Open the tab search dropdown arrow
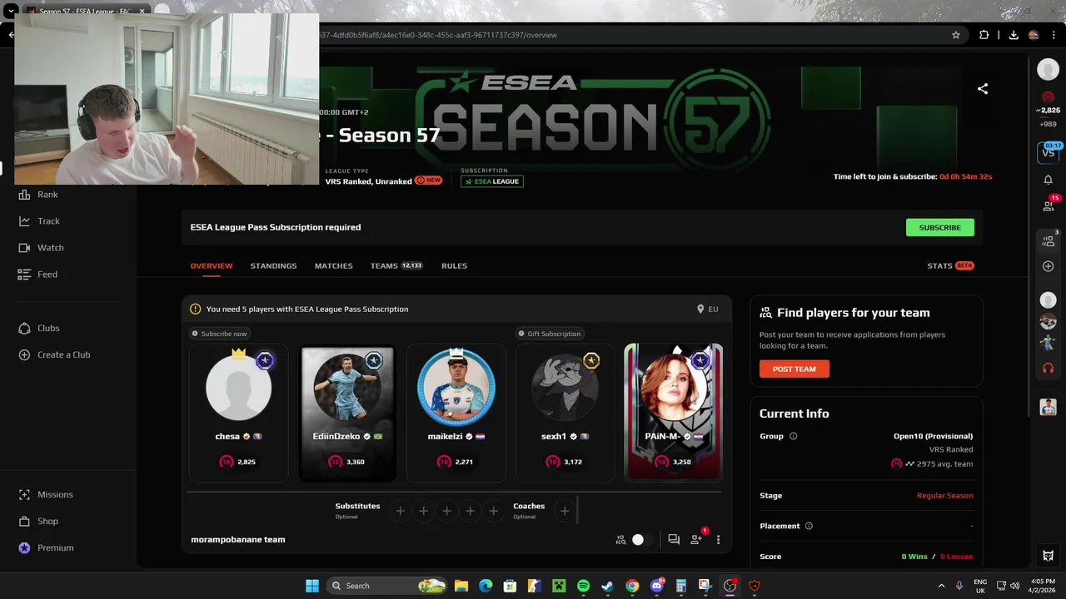Image resolution: width=1066 pixels, height=599 pixels. (x=11, y=12)
